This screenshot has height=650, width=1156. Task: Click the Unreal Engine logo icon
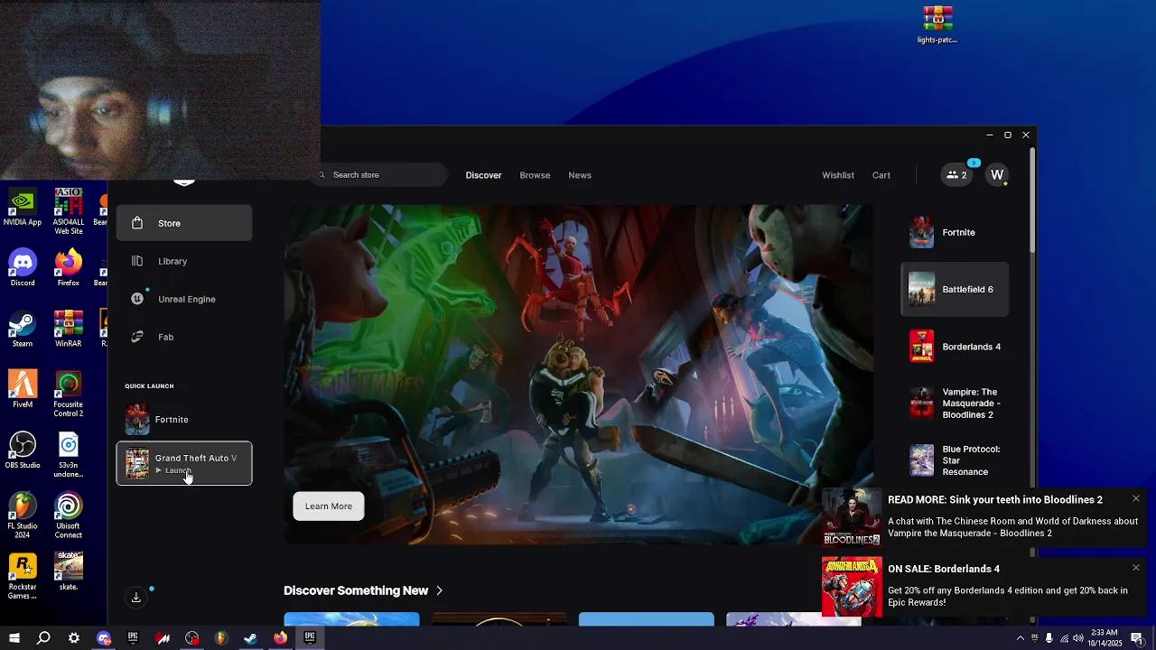tap(137, 299)
